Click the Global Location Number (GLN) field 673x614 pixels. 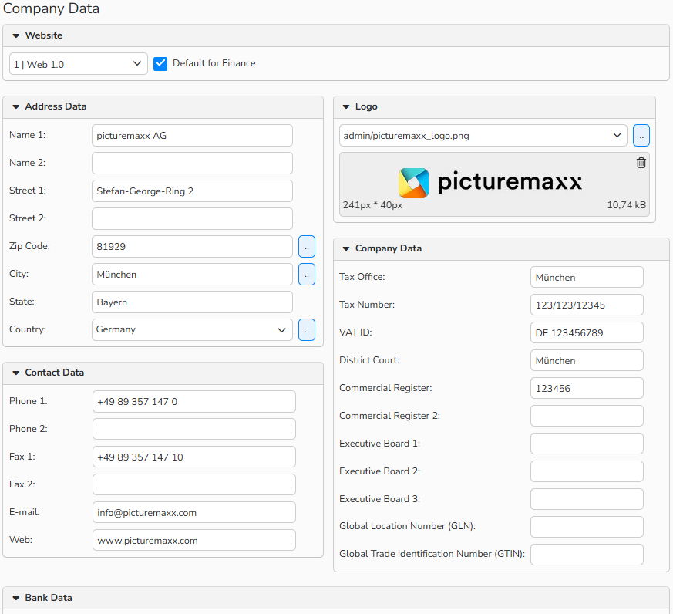pos(587,527)
